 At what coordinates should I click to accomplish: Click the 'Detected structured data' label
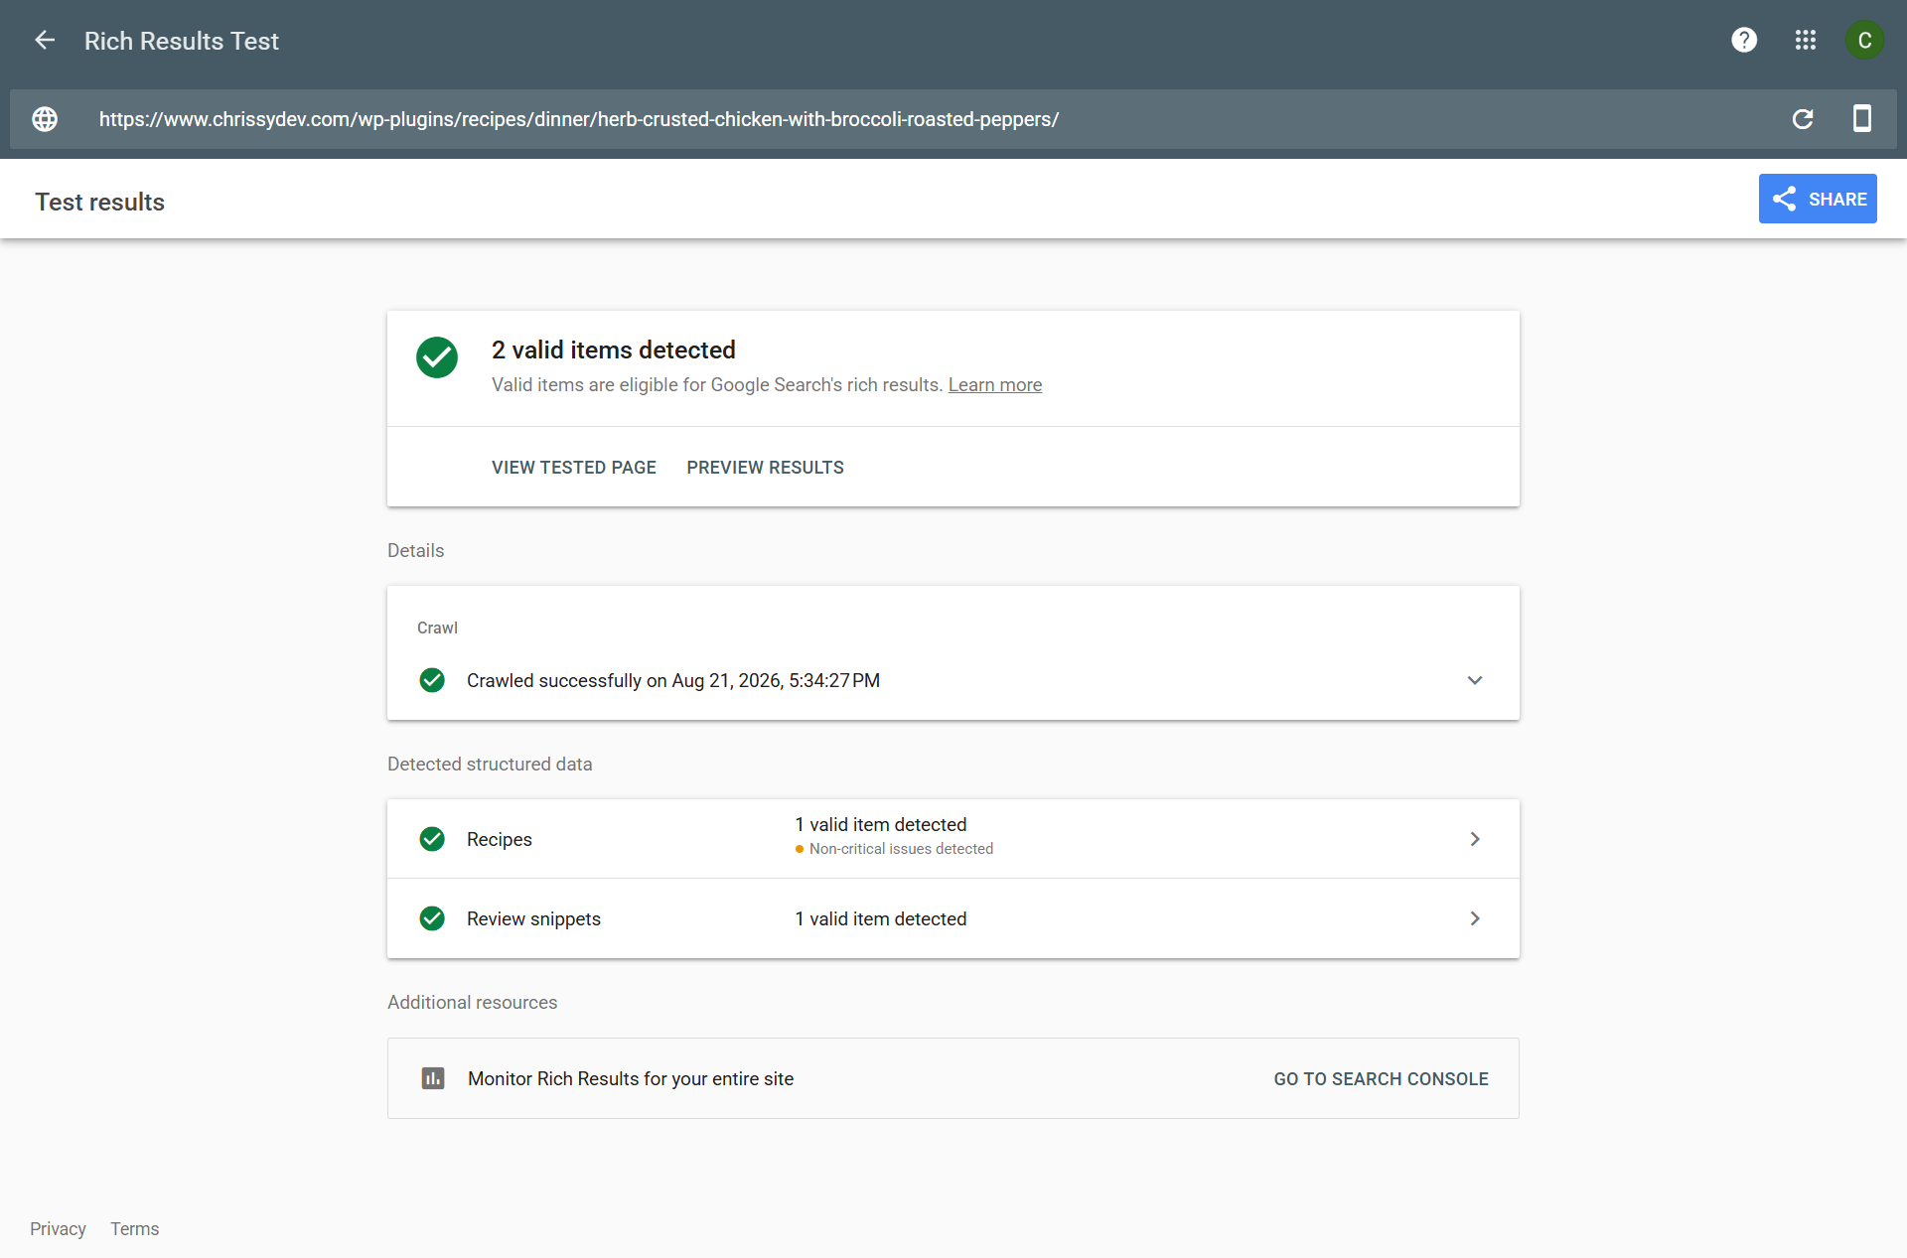[490, 765]
